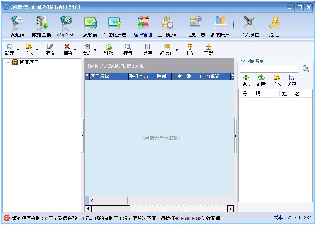Open 历史日志 history log
316x225 pixels.
coord(196,27)
